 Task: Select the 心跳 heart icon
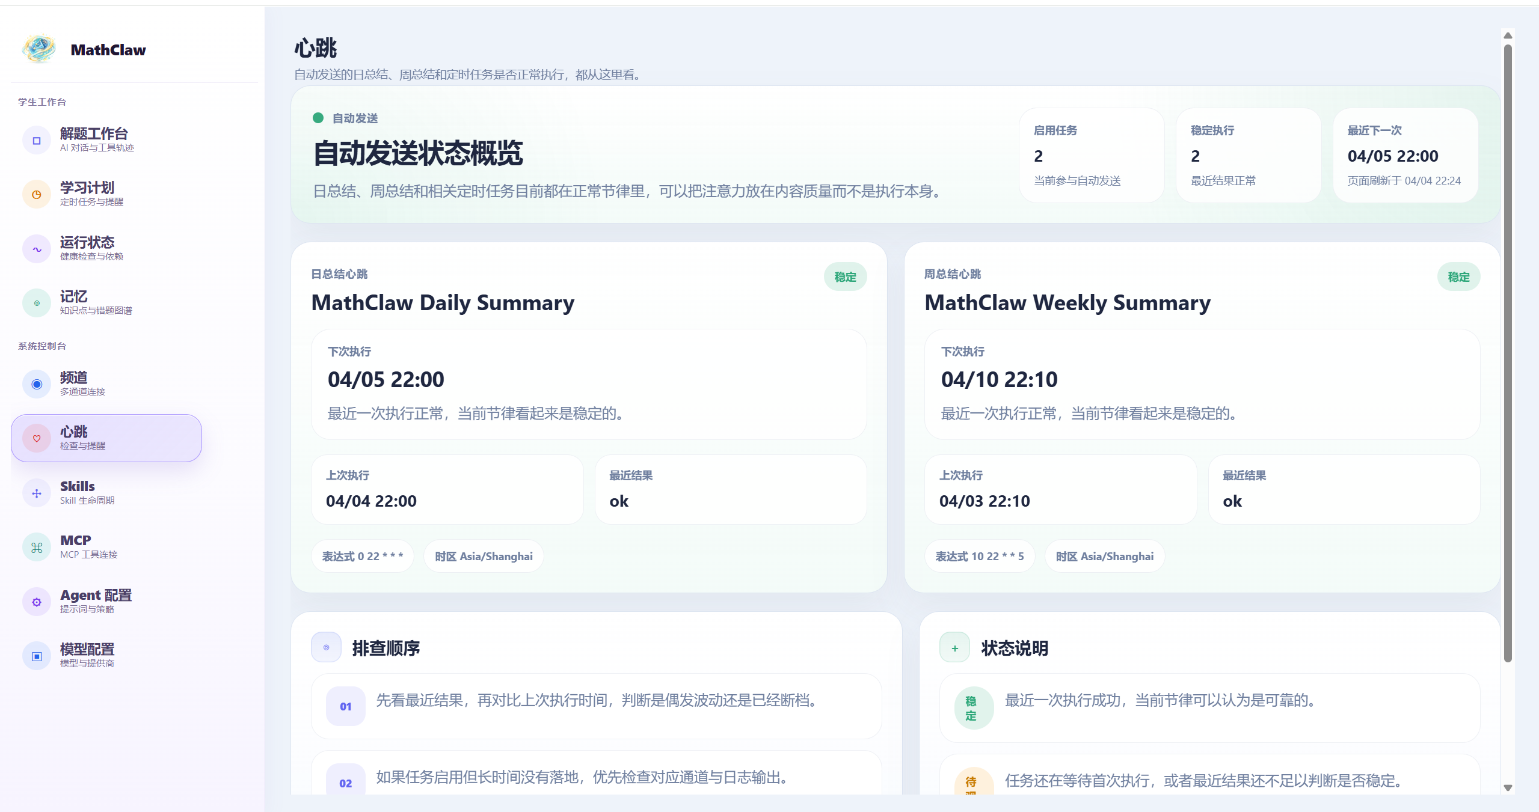pyautogui.click(x=37, y=438)
